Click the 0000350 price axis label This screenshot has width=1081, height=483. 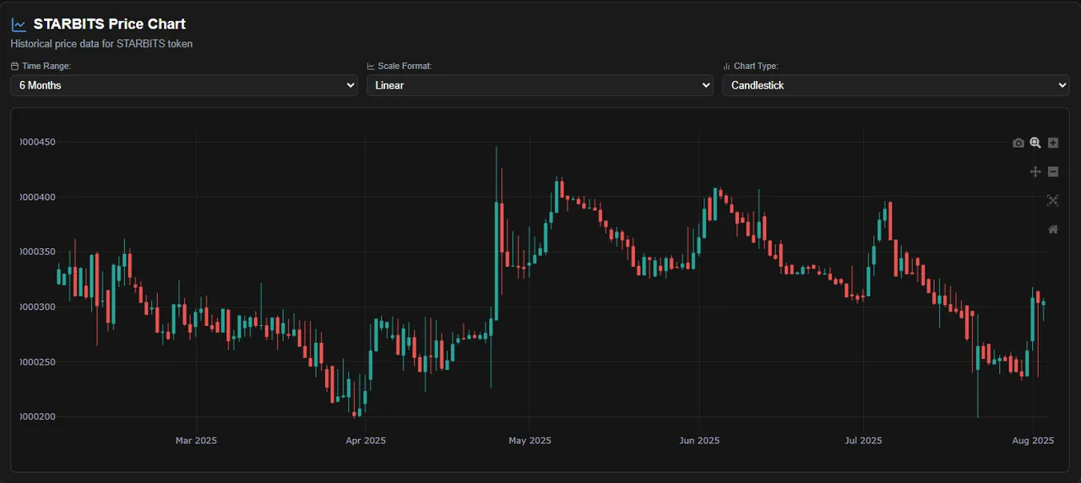(37, 252)
